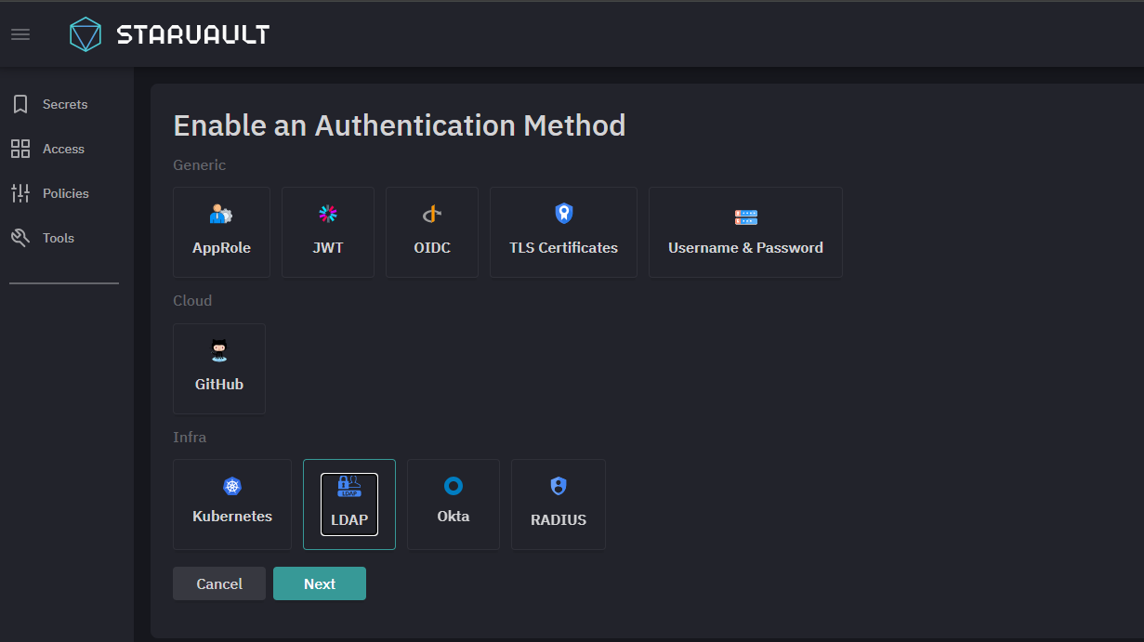Open the hamburger menu icon
Screen dimensions: 1144x642
click(20, 34)
